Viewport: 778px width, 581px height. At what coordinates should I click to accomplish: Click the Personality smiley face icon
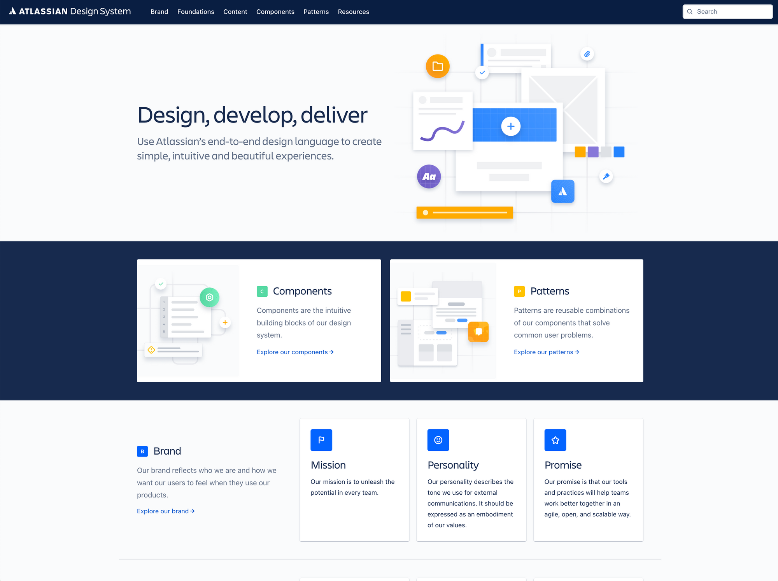(438, 439)
